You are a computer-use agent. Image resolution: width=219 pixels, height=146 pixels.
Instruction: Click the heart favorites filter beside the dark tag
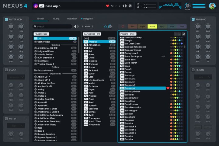(x=123, y=26)
